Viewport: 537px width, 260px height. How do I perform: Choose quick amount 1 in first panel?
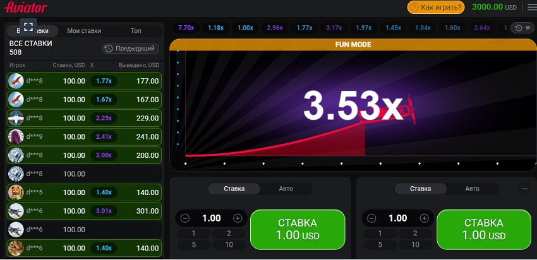[193, 233]
